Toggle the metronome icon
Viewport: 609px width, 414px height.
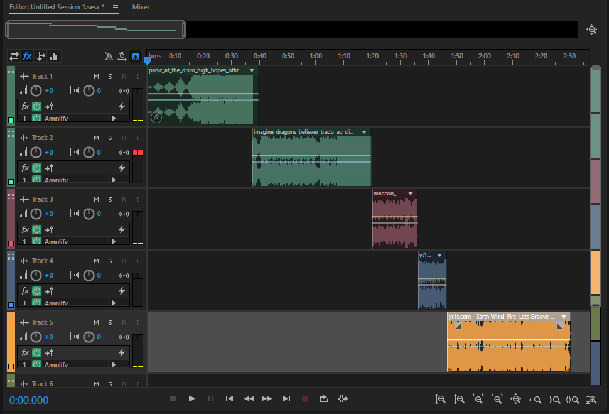(x=109, y=57)
